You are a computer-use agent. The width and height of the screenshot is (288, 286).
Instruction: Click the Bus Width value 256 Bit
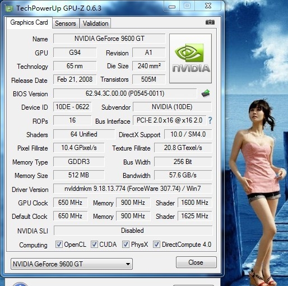tap(183, 162)
